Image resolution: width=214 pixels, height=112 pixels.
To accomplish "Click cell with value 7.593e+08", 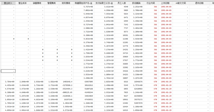I will [x=104, y=14].
